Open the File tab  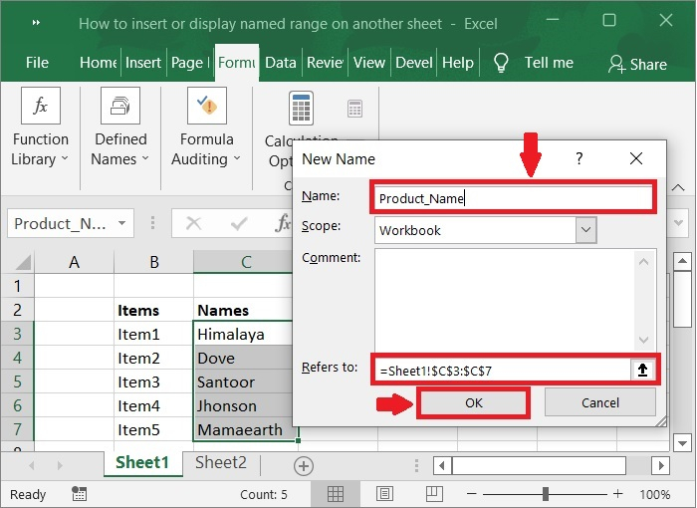37,63
